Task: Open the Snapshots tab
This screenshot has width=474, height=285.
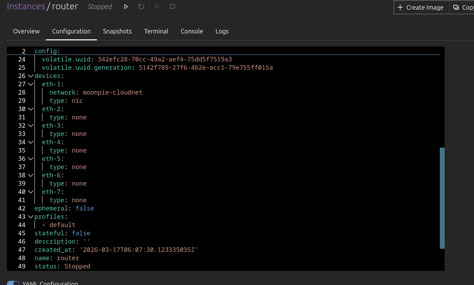Action: tap(117, 31)
